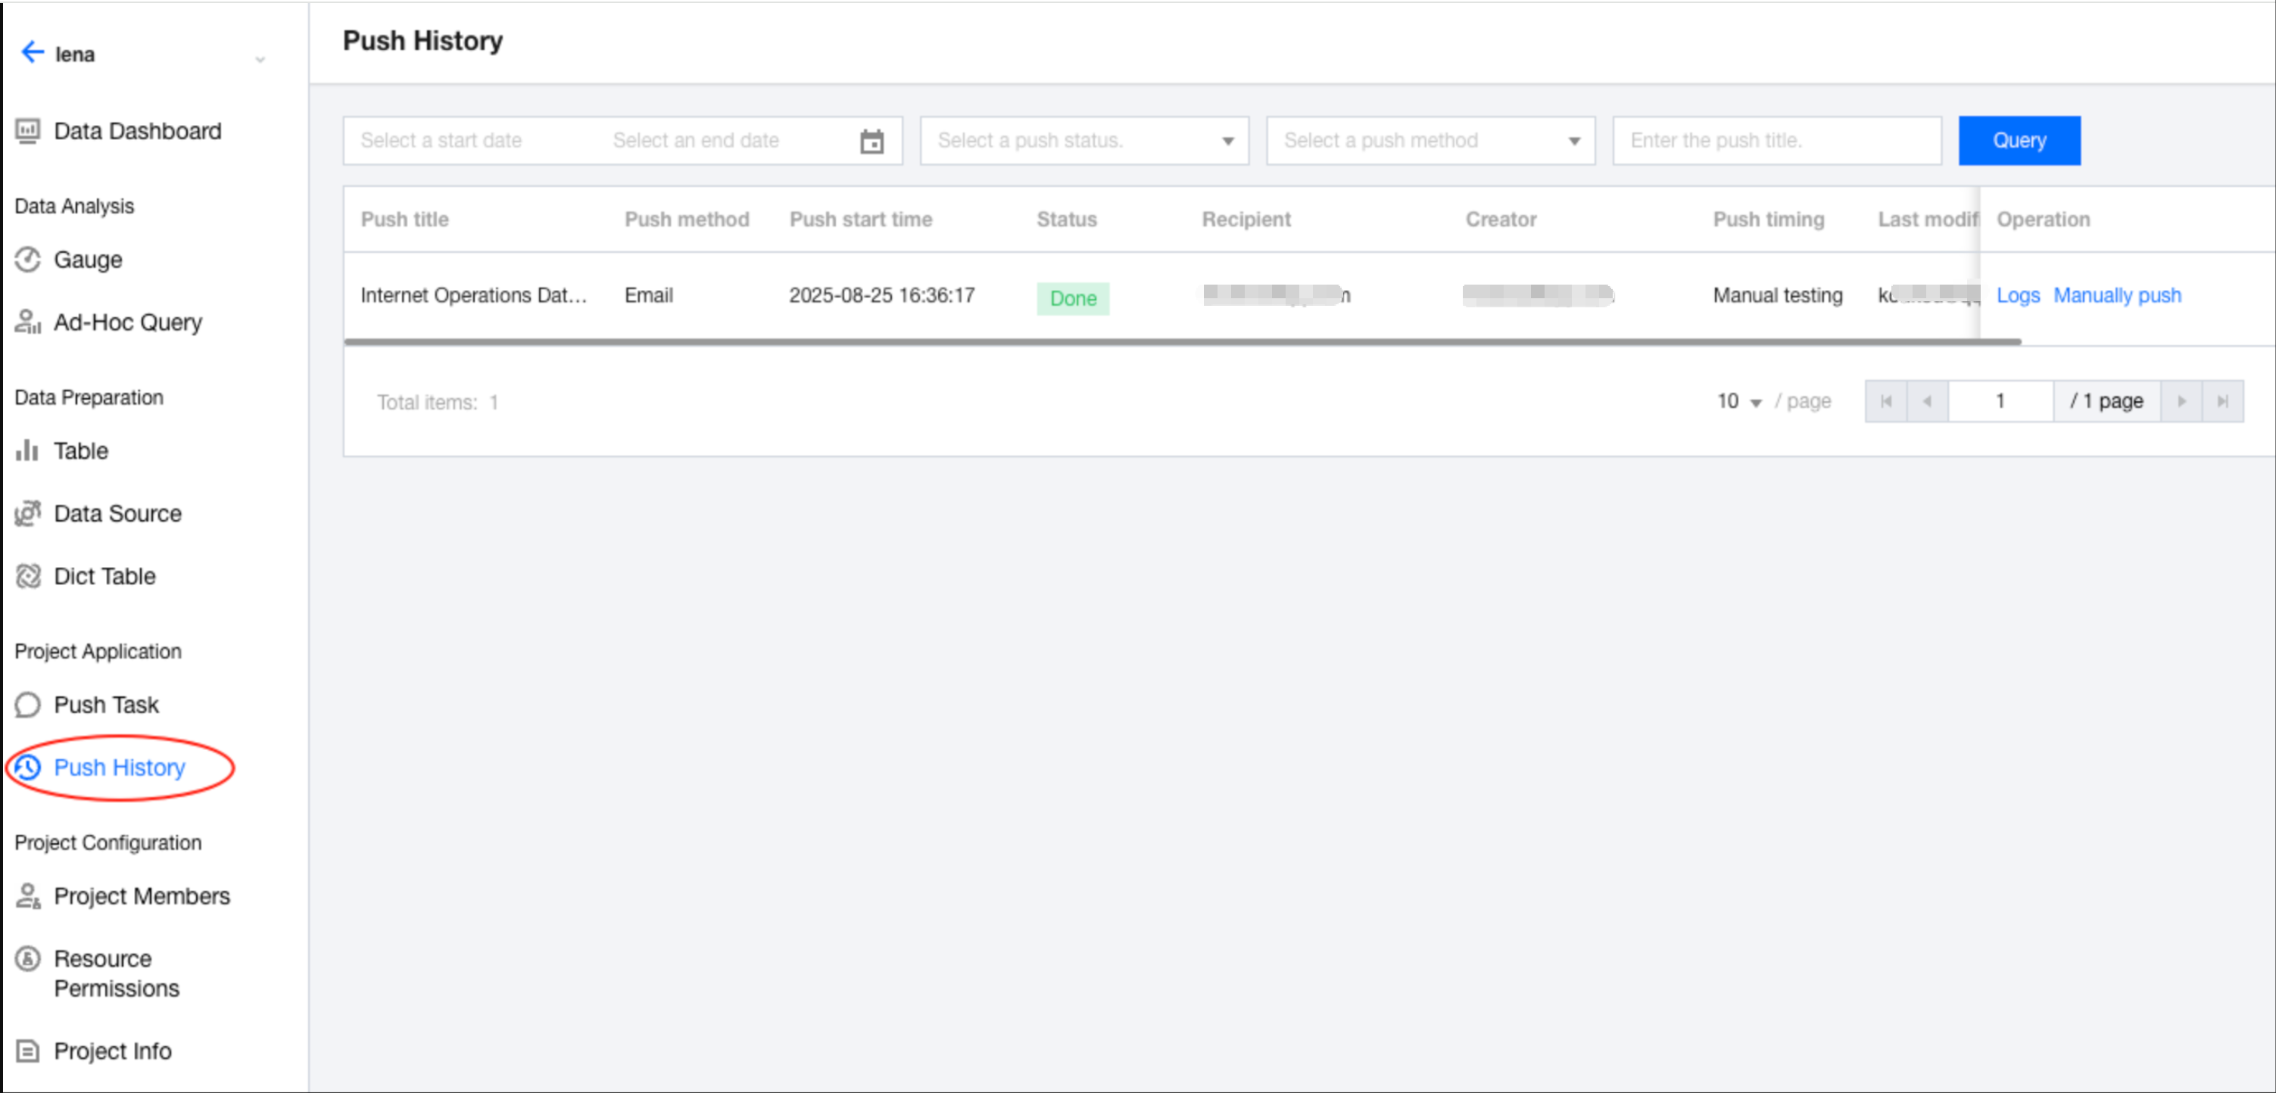Open the Logs link for the Email push

pos(2017,296)
